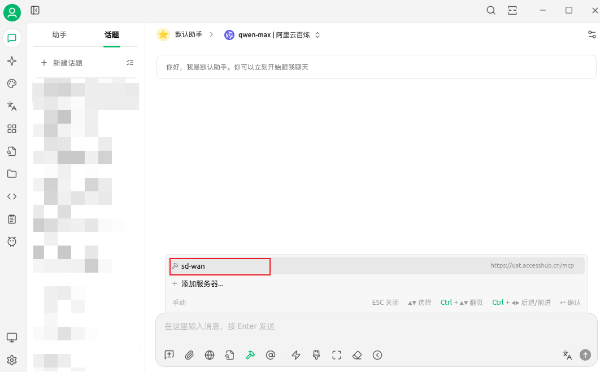Screen dimensions: 600x372
Task: Click the ESC 关闭 hint
Action: point(385,303)
